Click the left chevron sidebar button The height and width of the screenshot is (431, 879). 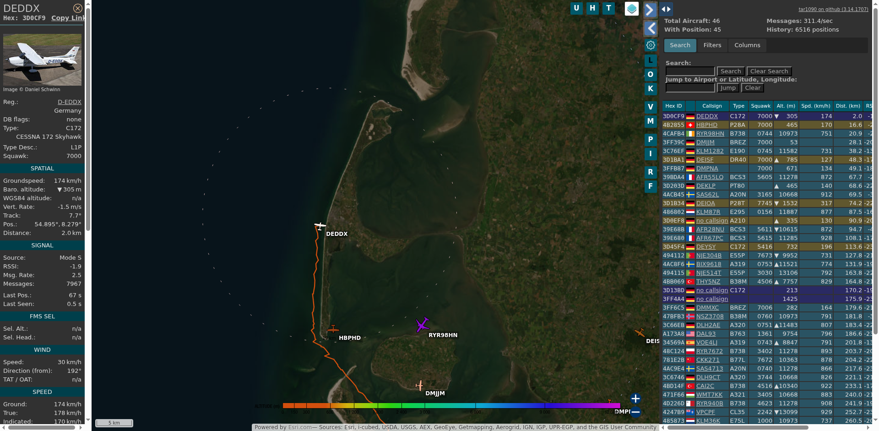pos(651,28)
